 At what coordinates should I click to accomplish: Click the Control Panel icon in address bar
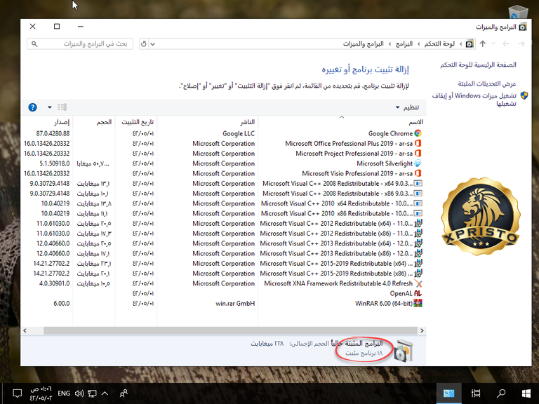pyautogui.click(x=470, y=43)
